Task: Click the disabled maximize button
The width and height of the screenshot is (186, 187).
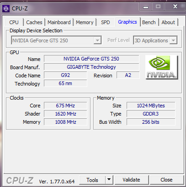Action: point(158,7)
